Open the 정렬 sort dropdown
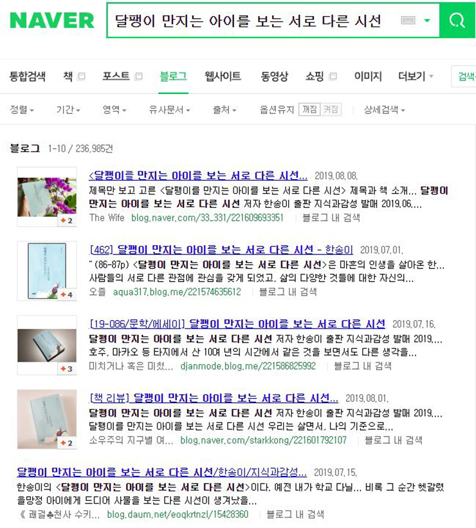The width and height of the screenshot is (476, 528). (x=22, y=109)
